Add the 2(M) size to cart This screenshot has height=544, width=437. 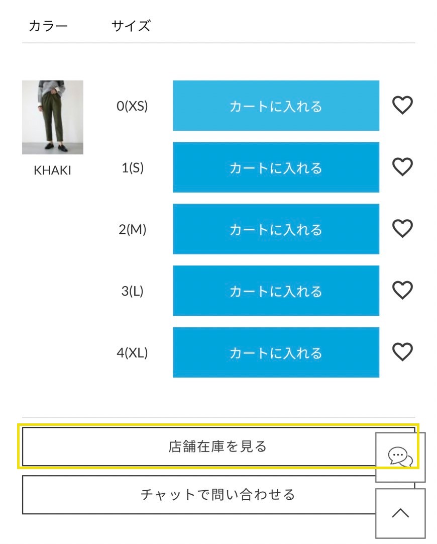pos(276,229)
